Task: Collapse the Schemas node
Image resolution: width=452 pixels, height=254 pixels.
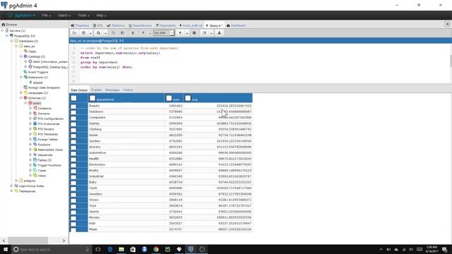Action: 21,98
